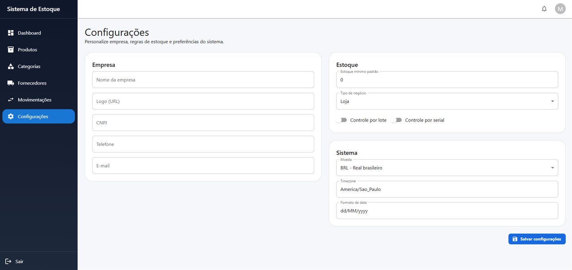Click the Sair logout icon
Screen dimensions: 572x270
tap(8, 261)
